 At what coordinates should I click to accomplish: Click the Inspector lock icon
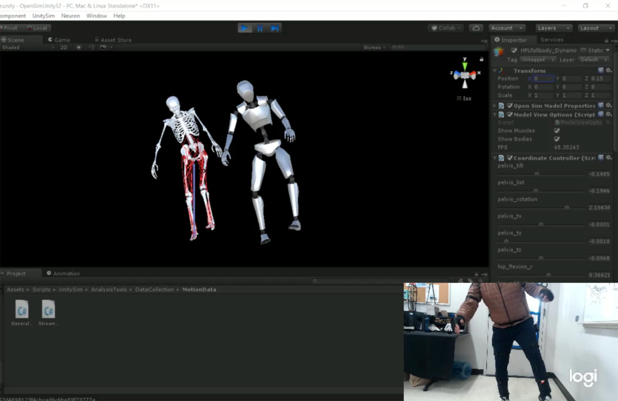(x=606, y=40)
